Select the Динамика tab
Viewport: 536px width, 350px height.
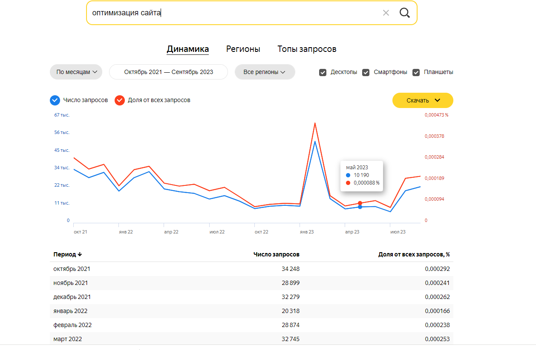tap(187, 49)
